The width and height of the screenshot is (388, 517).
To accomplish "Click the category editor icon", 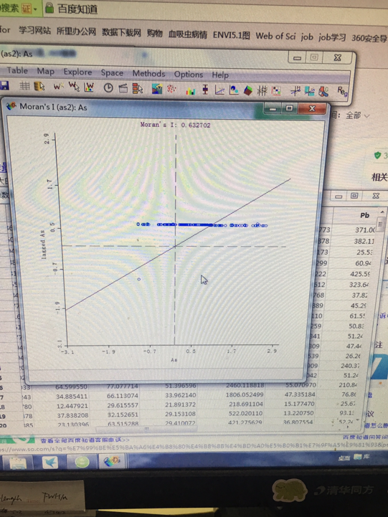I will tap(137, 88).
